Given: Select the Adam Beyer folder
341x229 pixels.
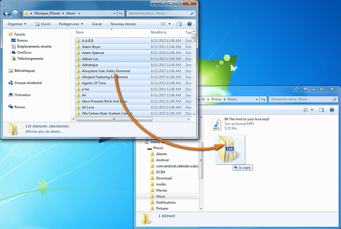Looking at the screenshot, I should (x=133, y=47).
